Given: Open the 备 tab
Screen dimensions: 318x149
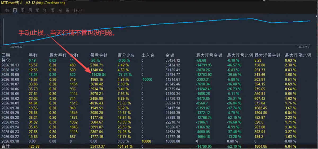Looking at the screenshot, I should point(68,11).
